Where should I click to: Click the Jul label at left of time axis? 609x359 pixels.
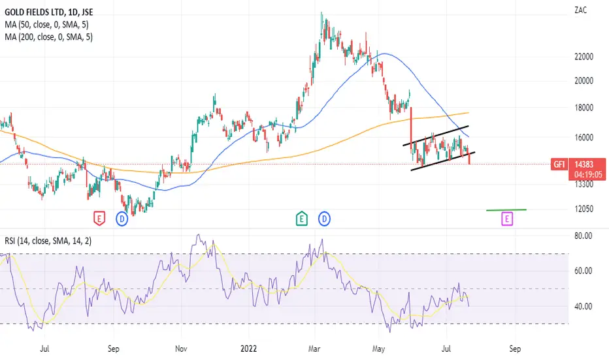44,349
